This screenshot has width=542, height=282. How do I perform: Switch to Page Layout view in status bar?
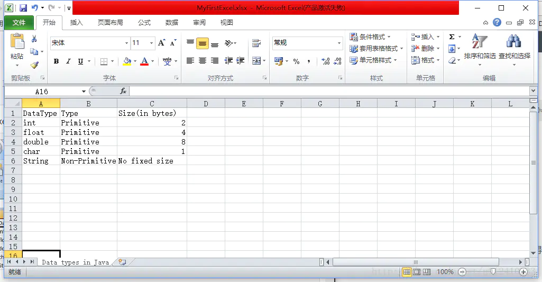pos(417,272)
